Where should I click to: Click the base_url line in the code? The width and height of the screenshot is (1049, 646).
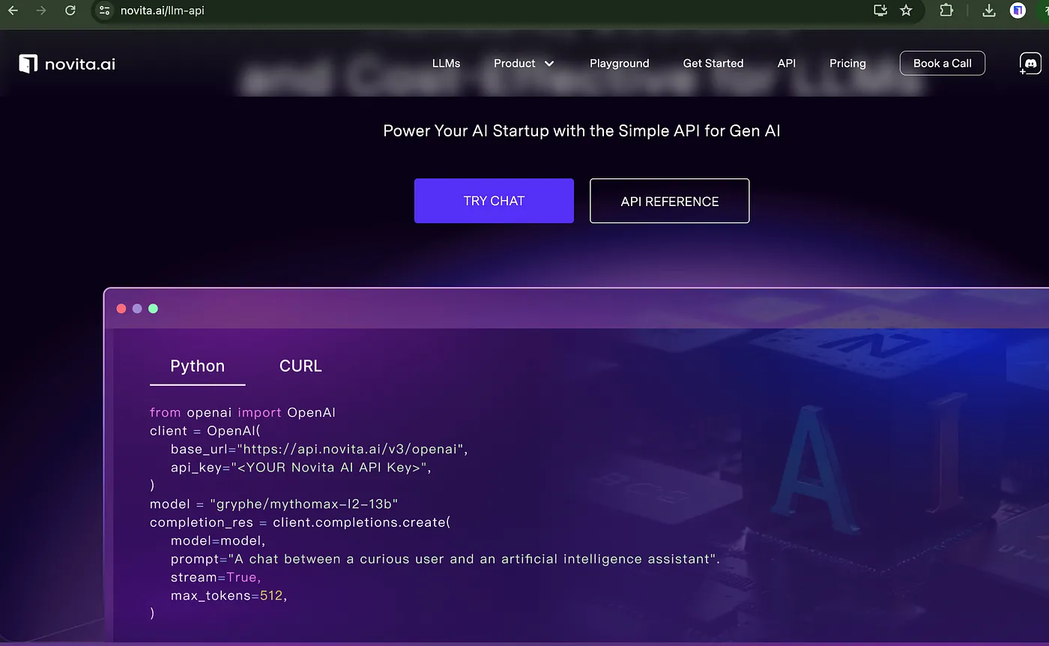tap(319, 449)
